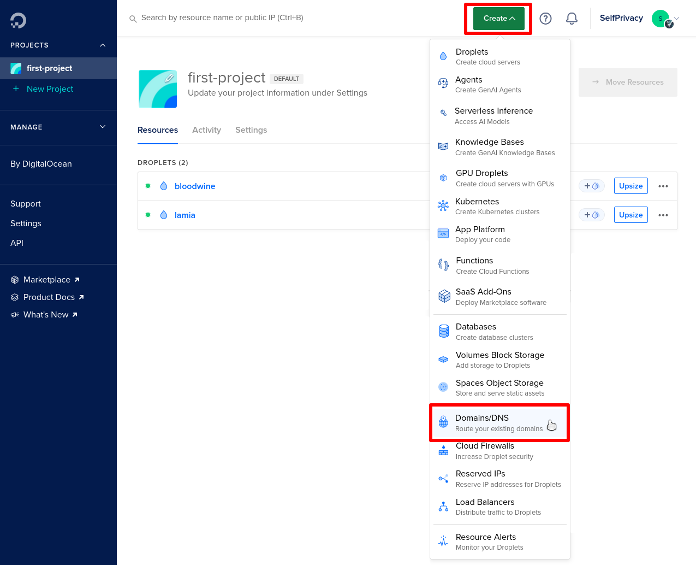This screenshot has height=565, width=696.
Task: Collapse the Create dropdown button
Action: click(x=499, y=19)
